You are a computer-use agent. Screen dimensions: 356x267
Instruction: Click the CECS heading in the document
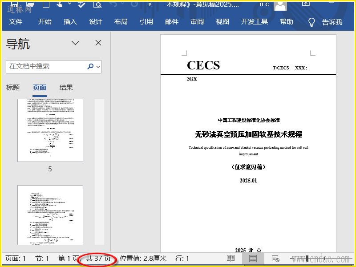203,65
